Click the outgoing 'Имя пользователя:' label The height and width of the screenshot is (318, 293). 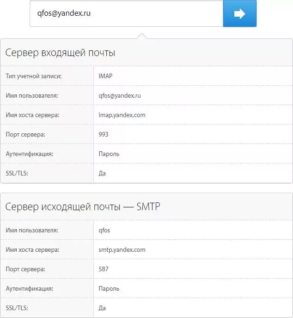click(32, 230)
